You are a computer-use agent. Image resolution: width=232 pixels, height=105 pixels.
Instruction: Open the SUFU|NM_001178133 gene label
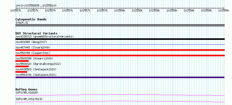pos(29,99)
